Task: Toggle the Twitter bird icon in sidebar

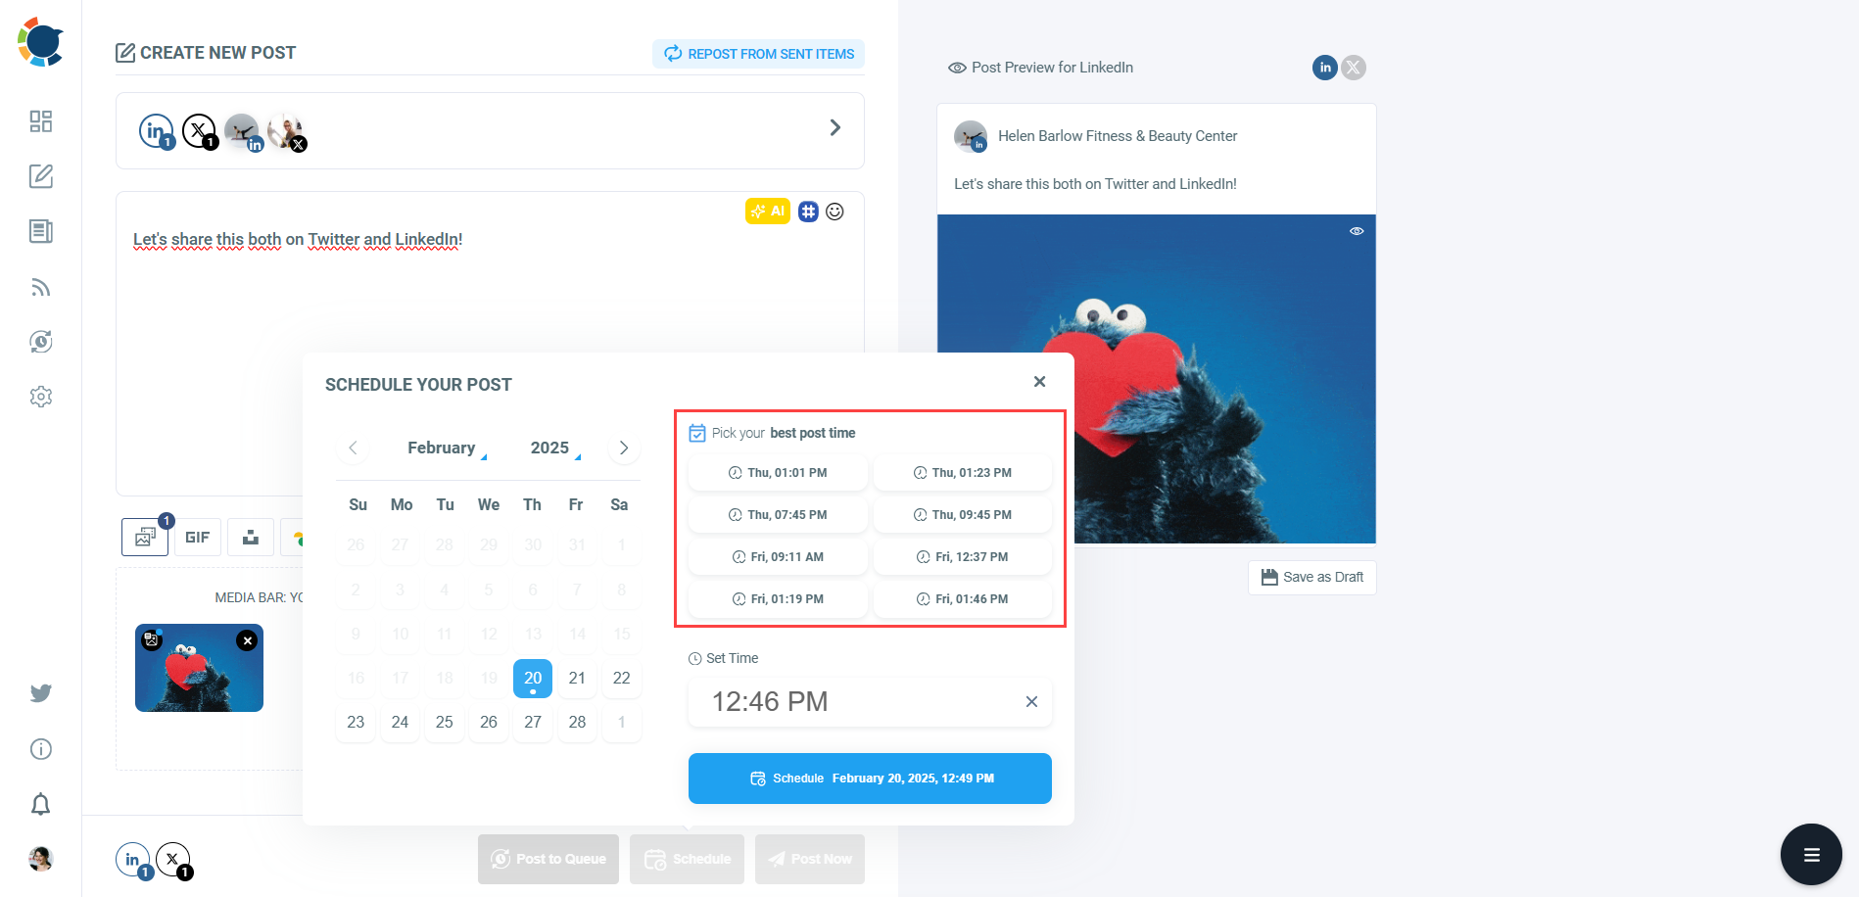Action: tap(40, 692)
